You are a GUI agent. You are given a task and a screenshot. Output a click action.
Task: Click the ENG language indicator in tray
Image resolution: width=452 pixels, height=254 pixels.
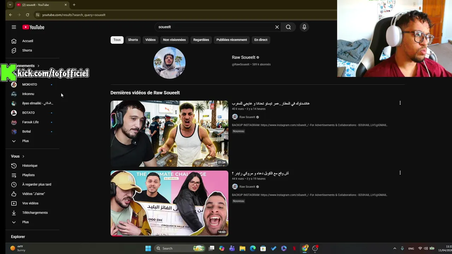pos(411,249)
